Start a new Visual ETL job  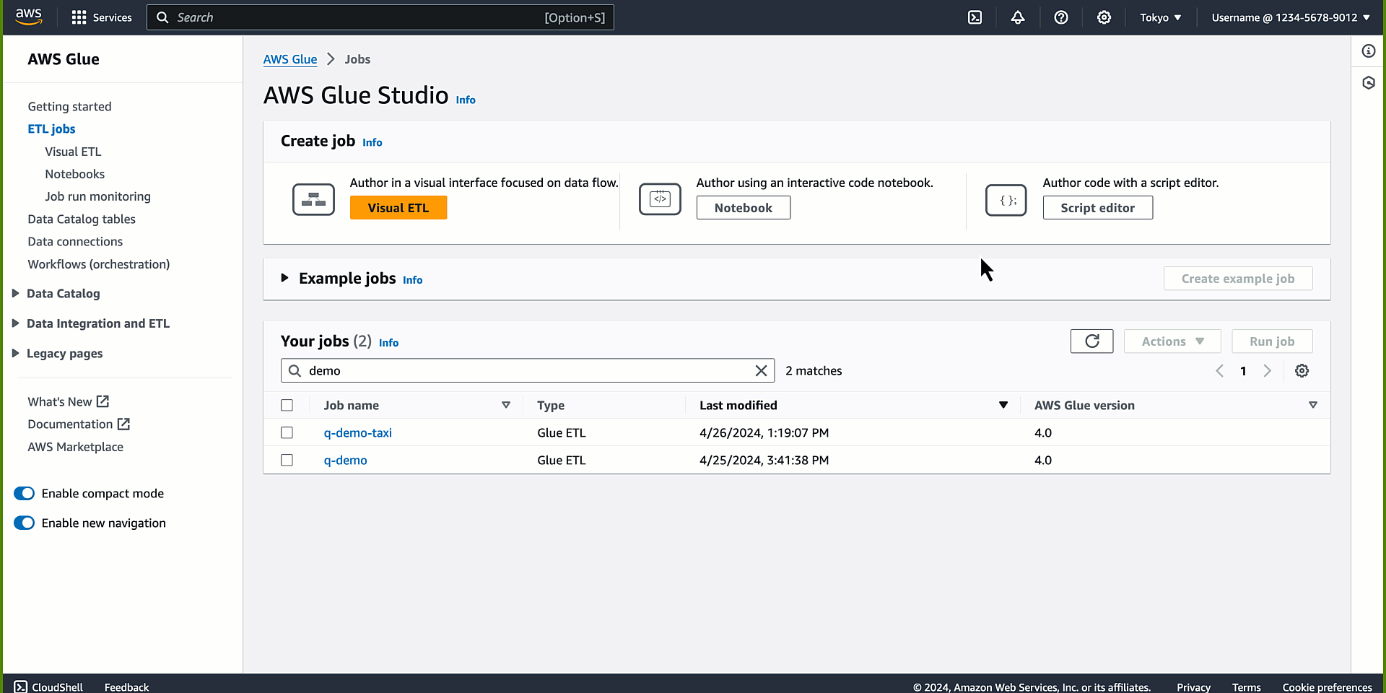[x=398, y=207]
